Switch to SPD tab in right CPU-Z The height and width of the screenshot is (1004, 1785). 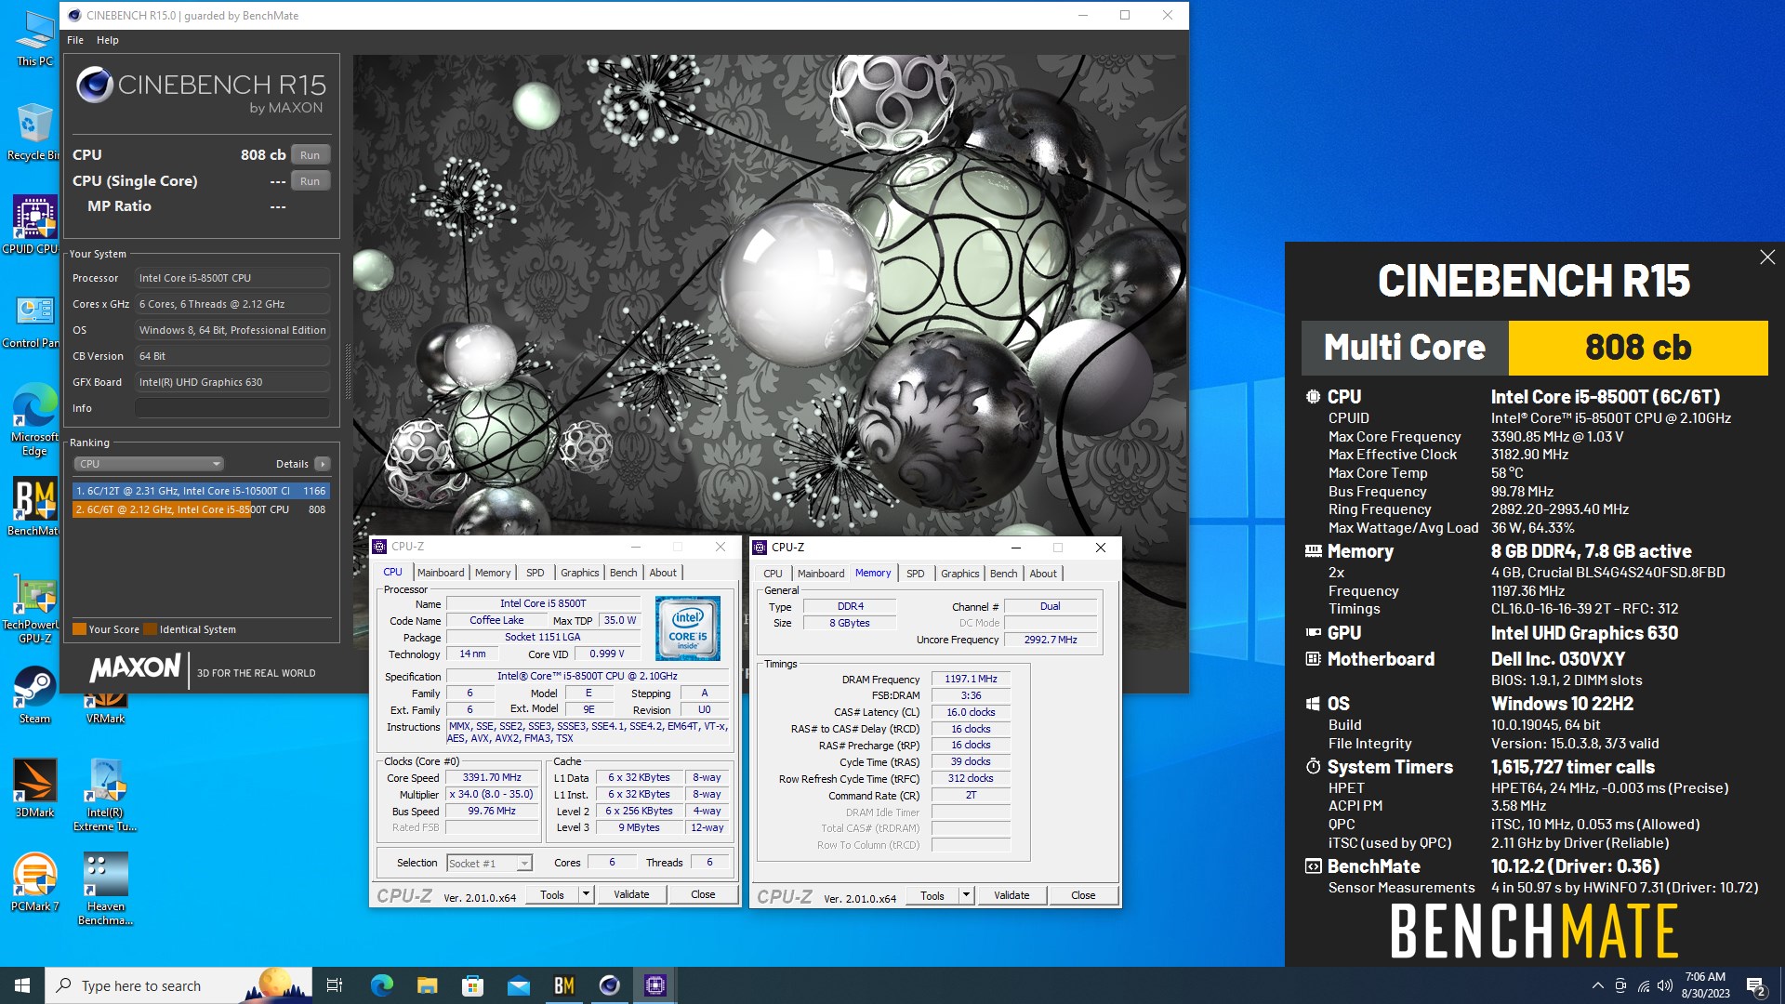point(915,574)
